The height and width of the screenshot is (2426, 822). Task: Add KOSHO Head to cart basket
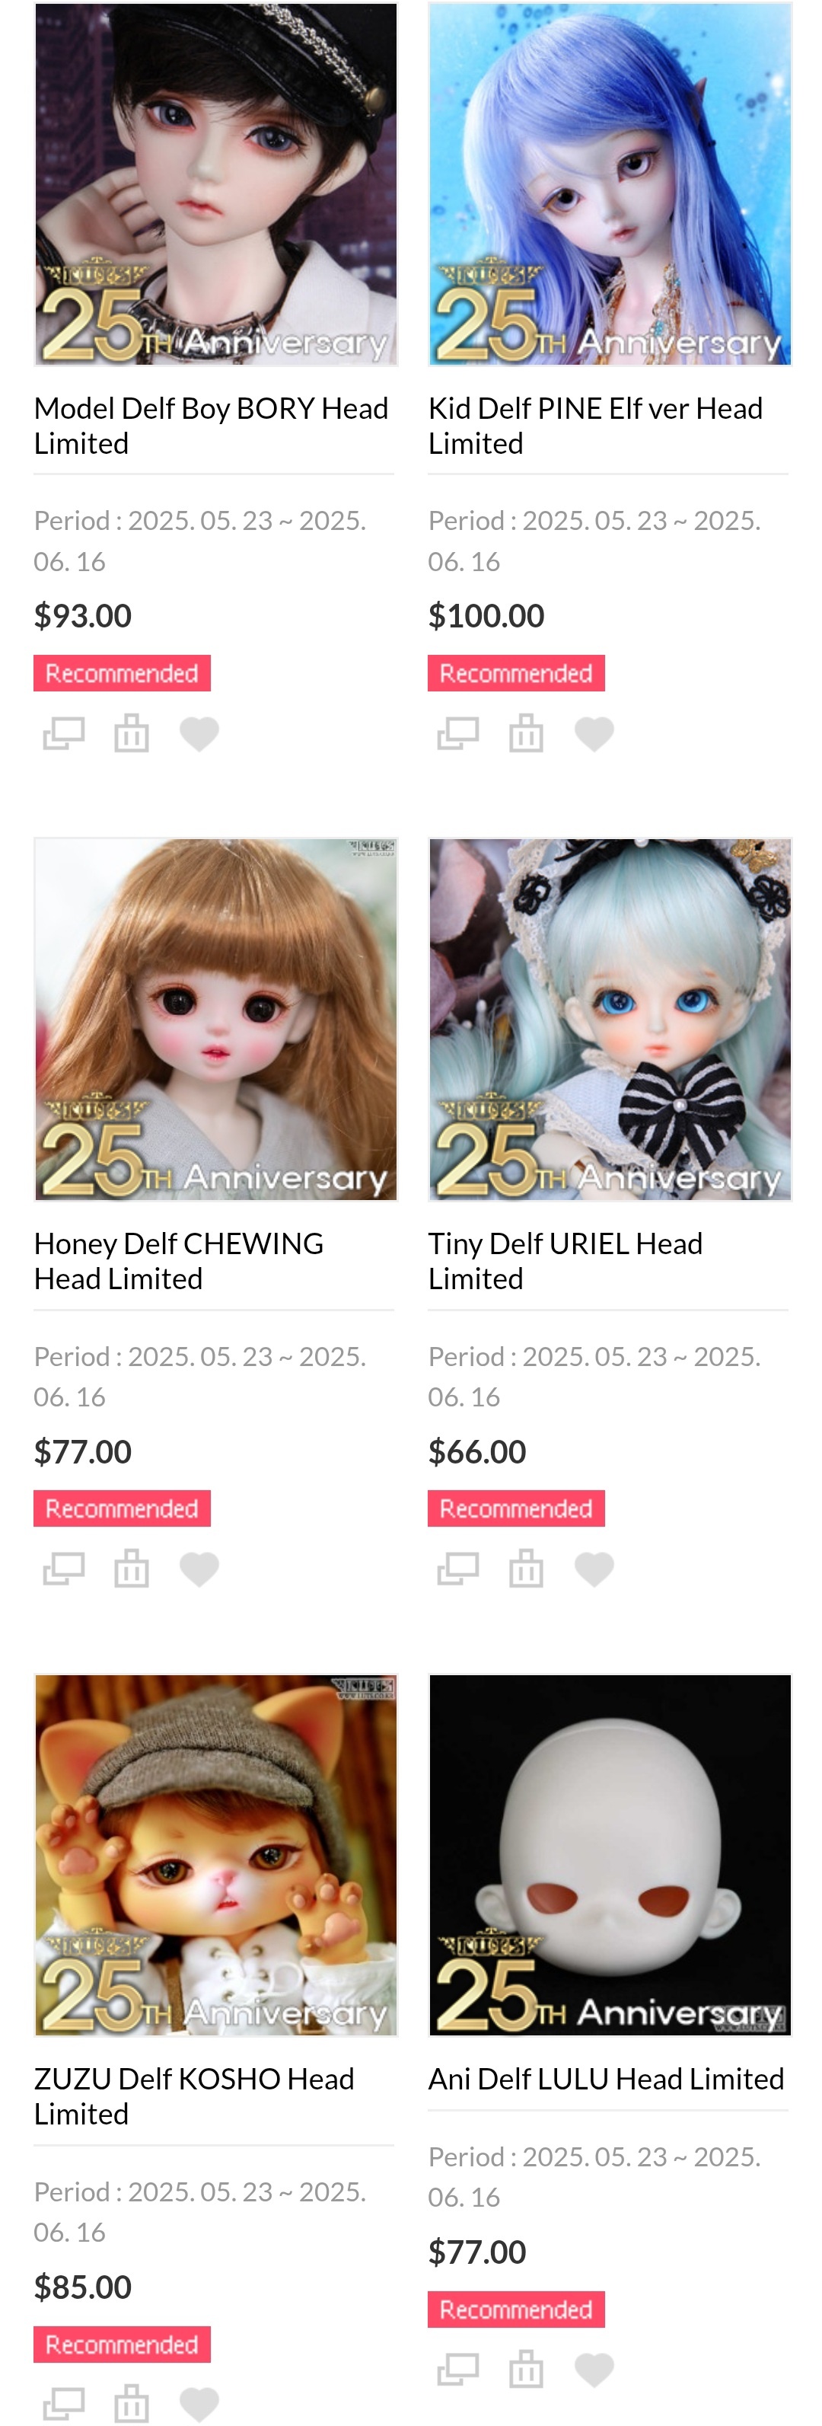(131, 2403)
